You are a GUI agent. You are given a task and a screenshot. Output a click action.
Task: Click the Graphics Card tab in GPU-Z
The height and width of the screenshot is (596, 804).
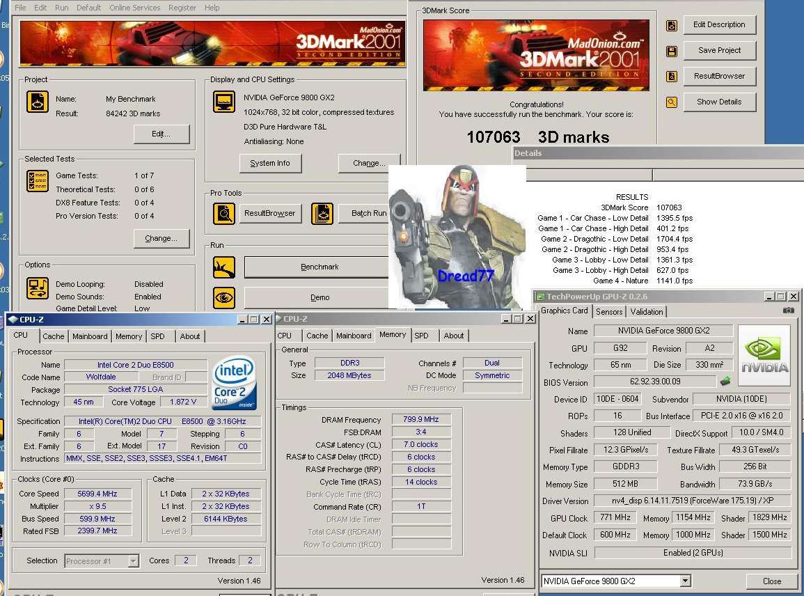tap(564, 311)
